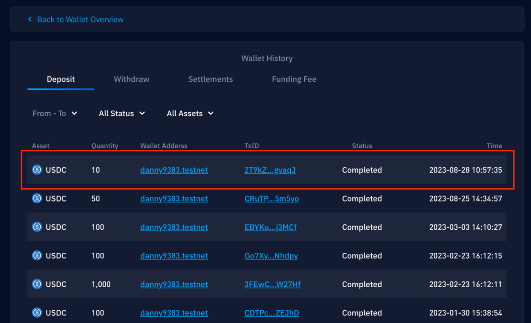This screenshot has height=323, width=531.
Task: Select the Settlements tab
Action: (x=211, y=79)
